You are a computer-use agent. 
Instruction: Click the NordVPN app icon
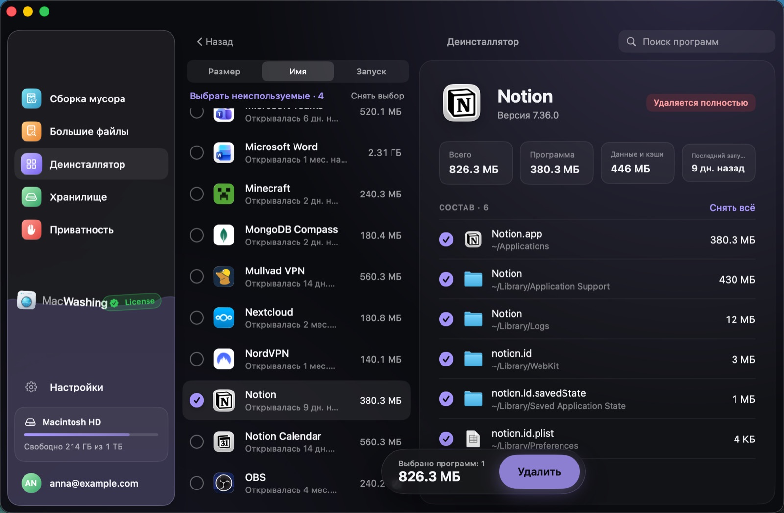pyautogui.click(x=224, y=359)
